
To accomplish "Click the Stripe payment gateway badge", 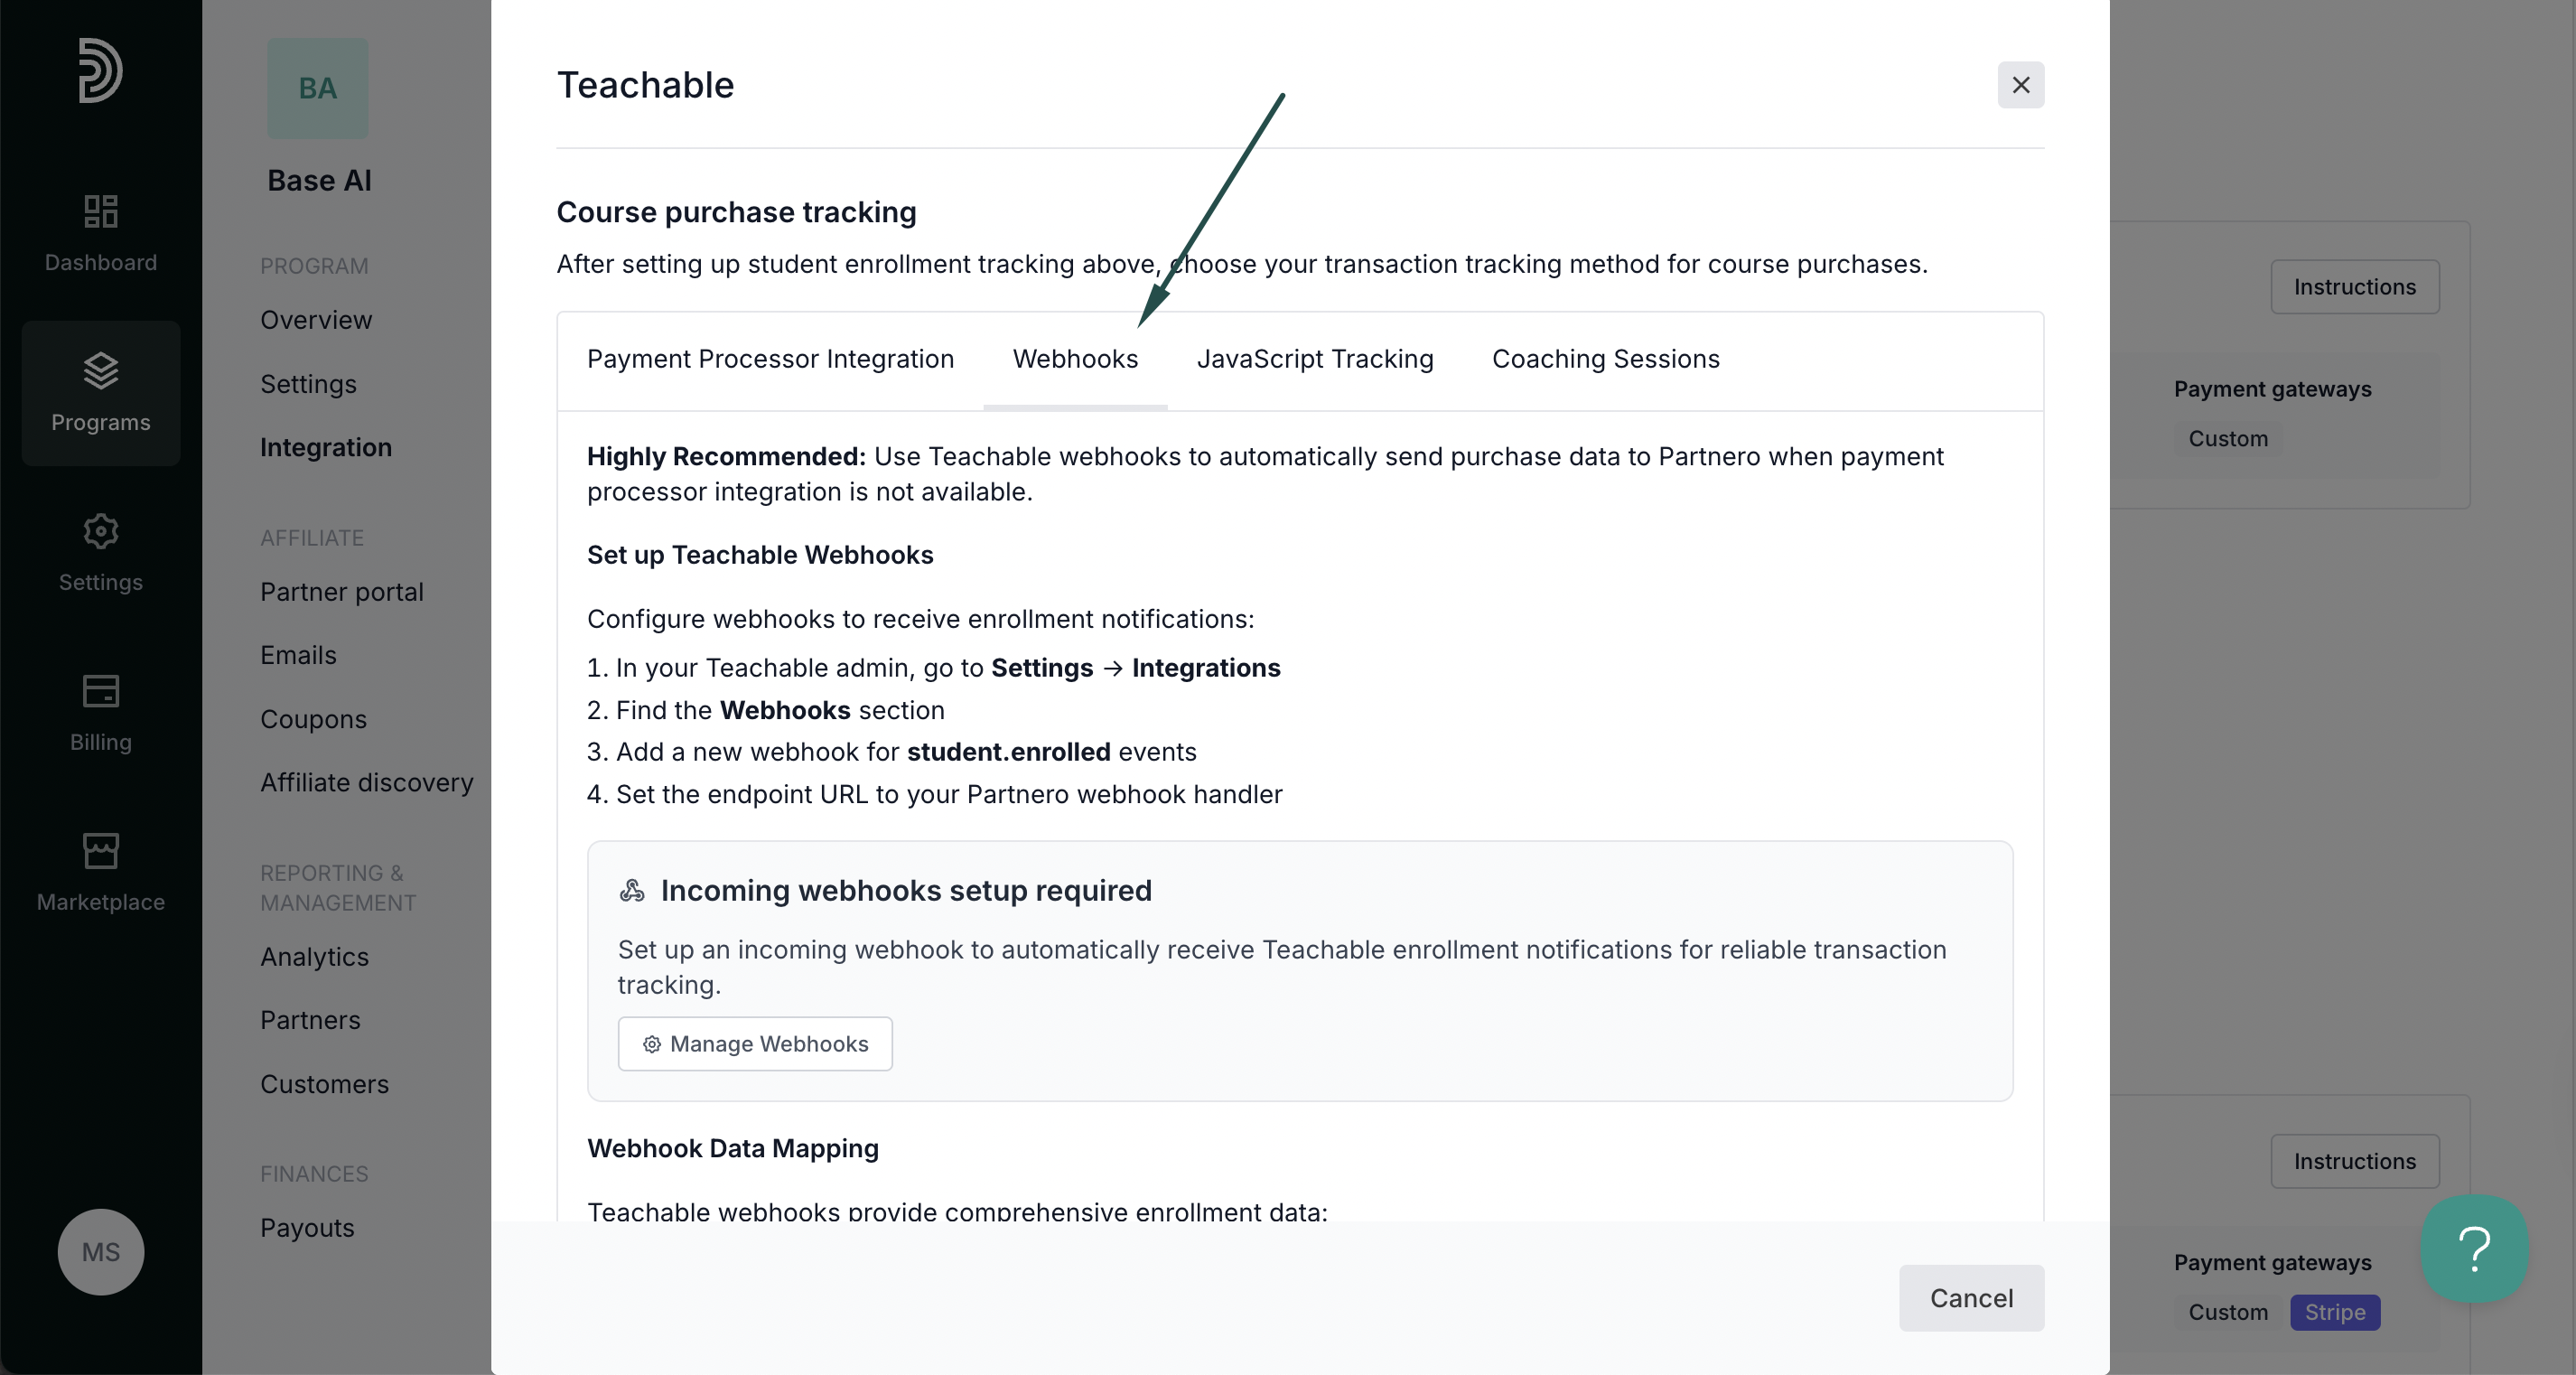I will (x=2335, y=1312).
